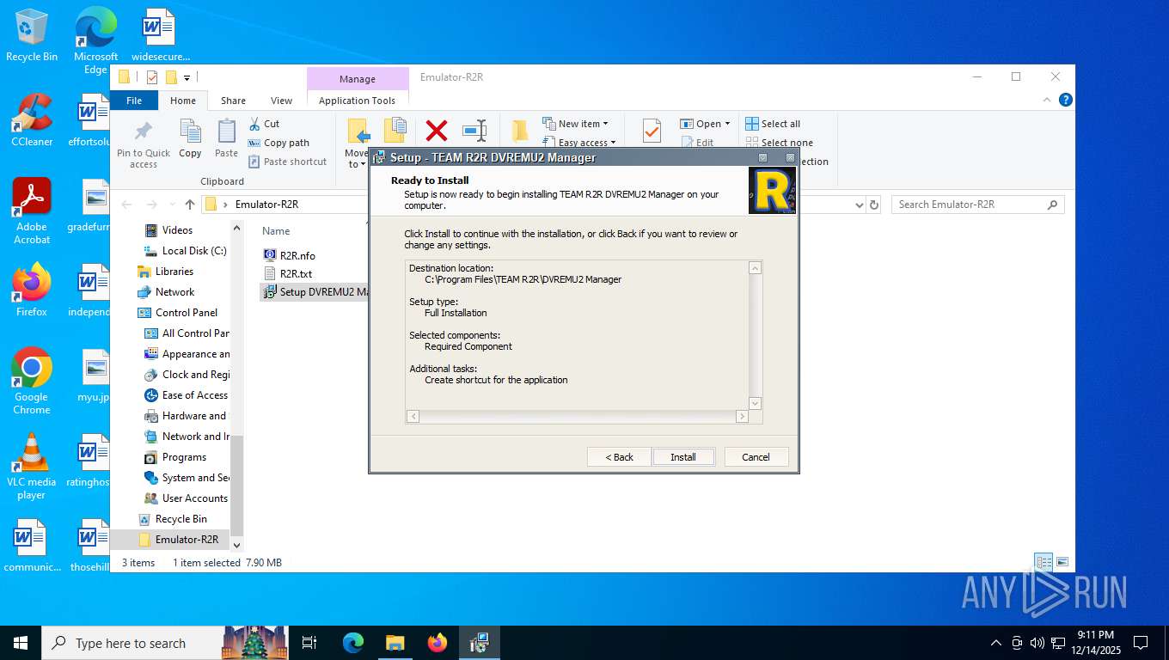Screen dimensions: 1169x660
Task: Open Libraries in the navigation pane
Action: (165, 272)
